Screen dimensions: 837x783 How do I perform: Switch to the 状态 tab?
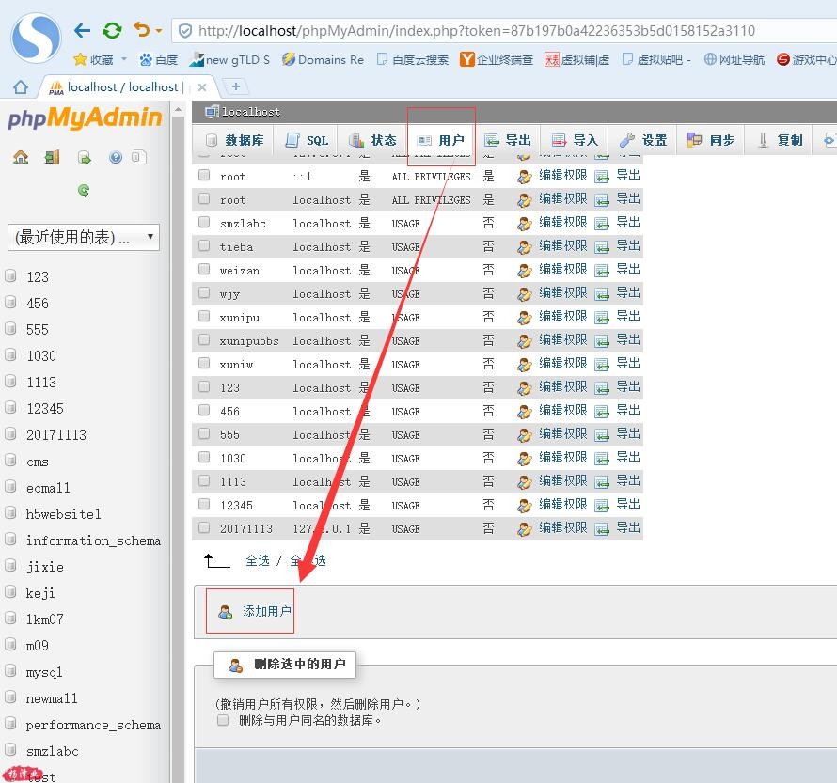pyautogui.click(x=372, y=140)
